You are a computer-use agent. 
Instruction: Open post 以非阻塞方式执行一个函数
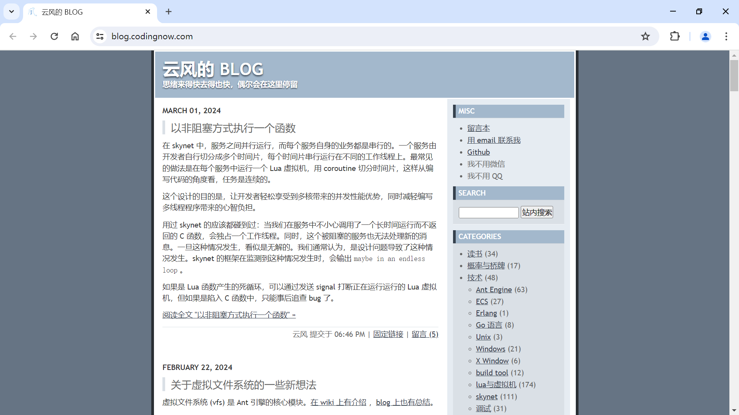tap(233, 128)
